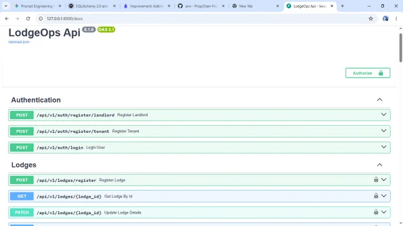Click the Authorize button's lock icon
Image resolution: width=403 pixels, height=226 pixels.
click(x=380, y=73)
